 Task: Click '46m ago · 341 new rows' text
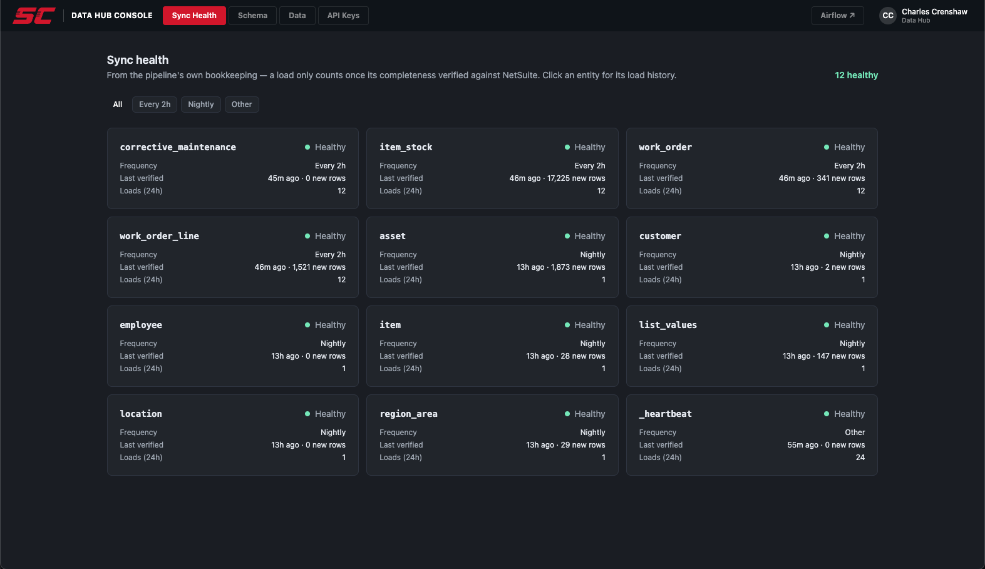click(x=822, y=178)
